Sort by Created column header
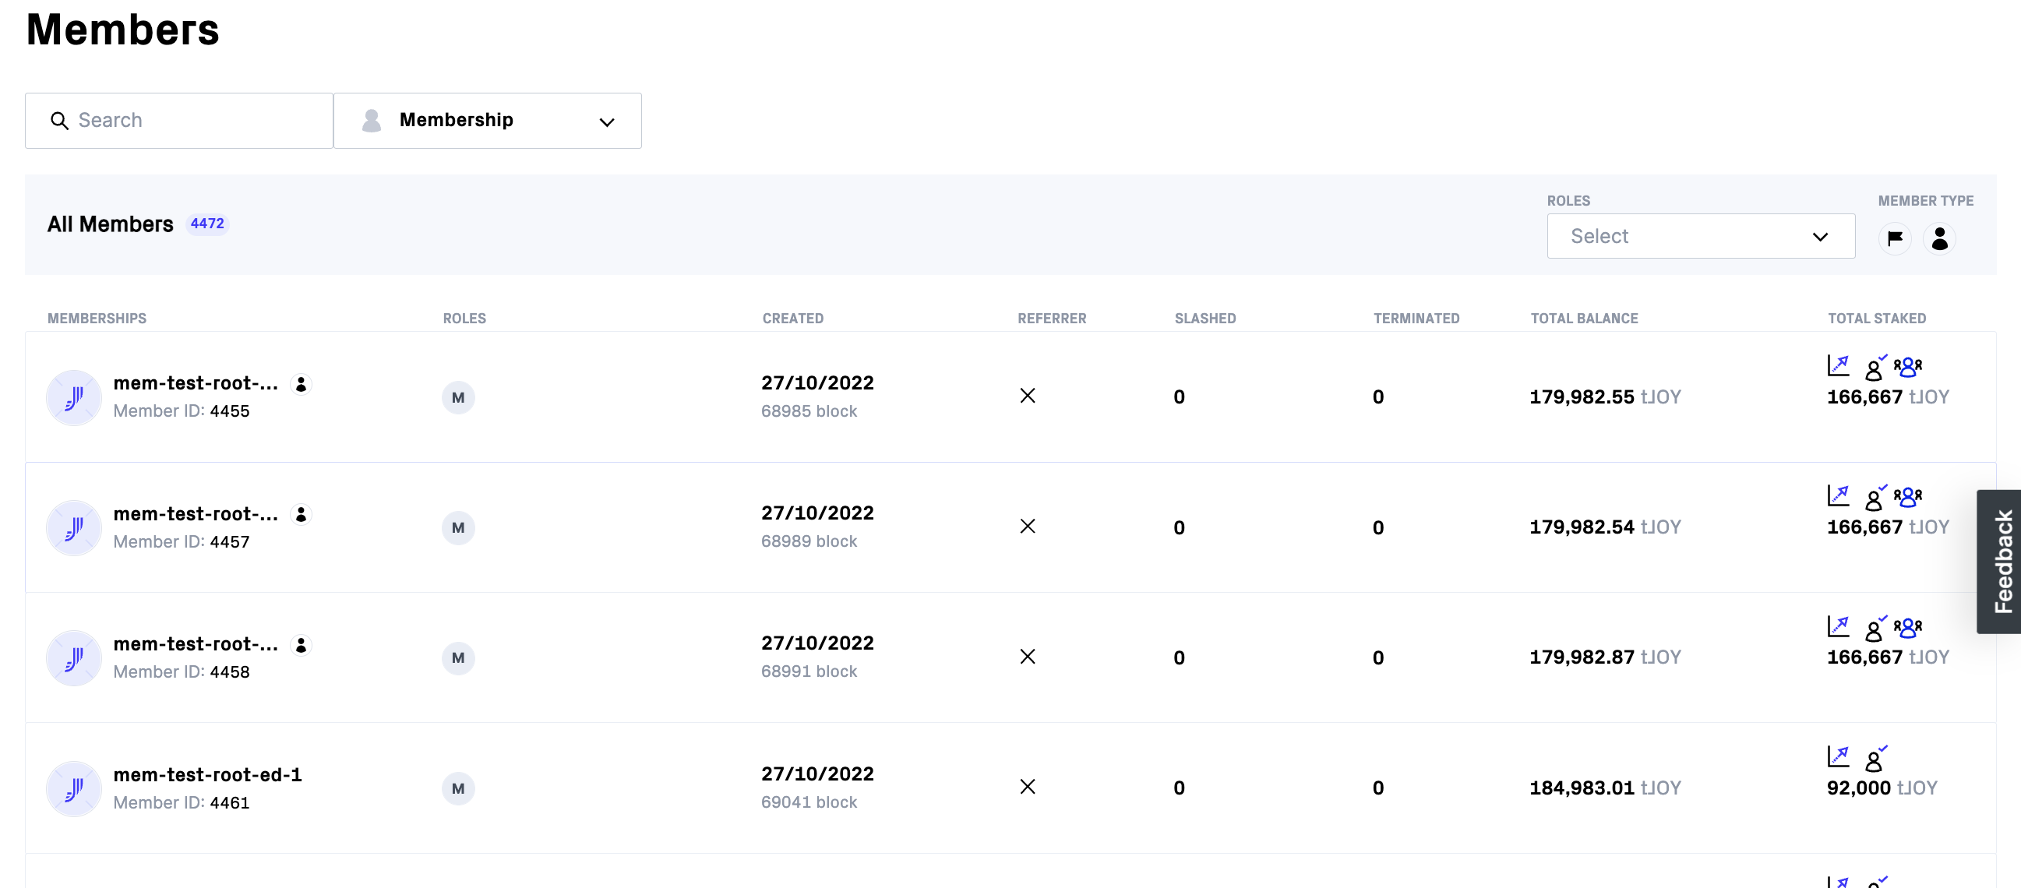 coord(792,318)
